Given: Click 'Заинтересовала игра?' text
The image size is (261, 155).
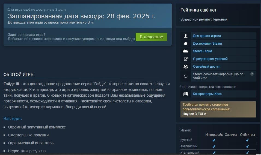Looking at the screenshot, I should coord(26,35).
